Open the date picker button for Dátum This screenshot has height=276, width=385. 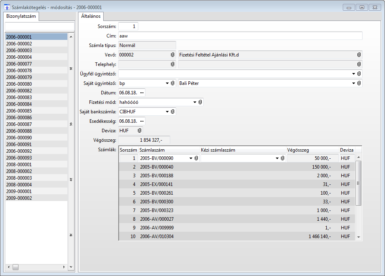pyautogui.click(x=142, y=93)
